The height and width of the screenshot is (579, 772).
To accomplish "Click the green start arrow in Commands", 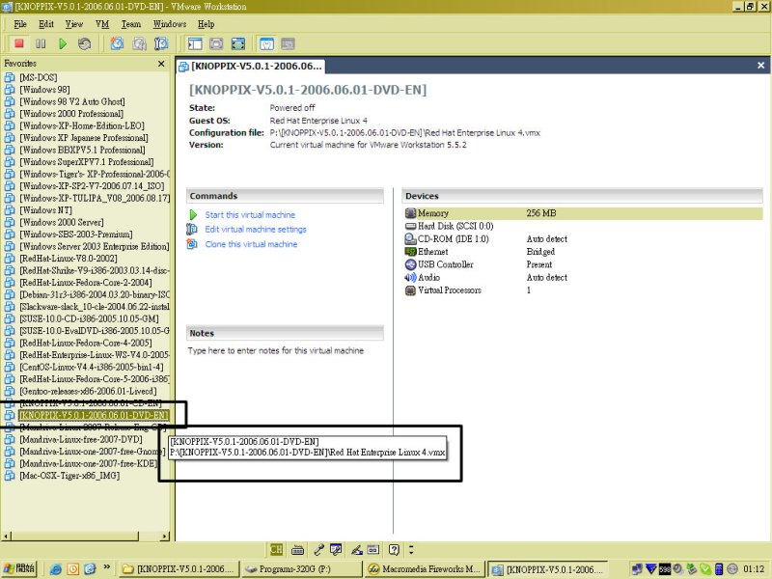I will point(193,215).
